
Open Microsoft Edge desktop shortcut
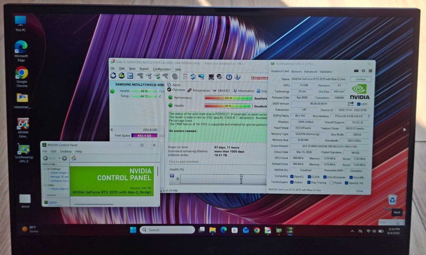click(x=21, y=51)
